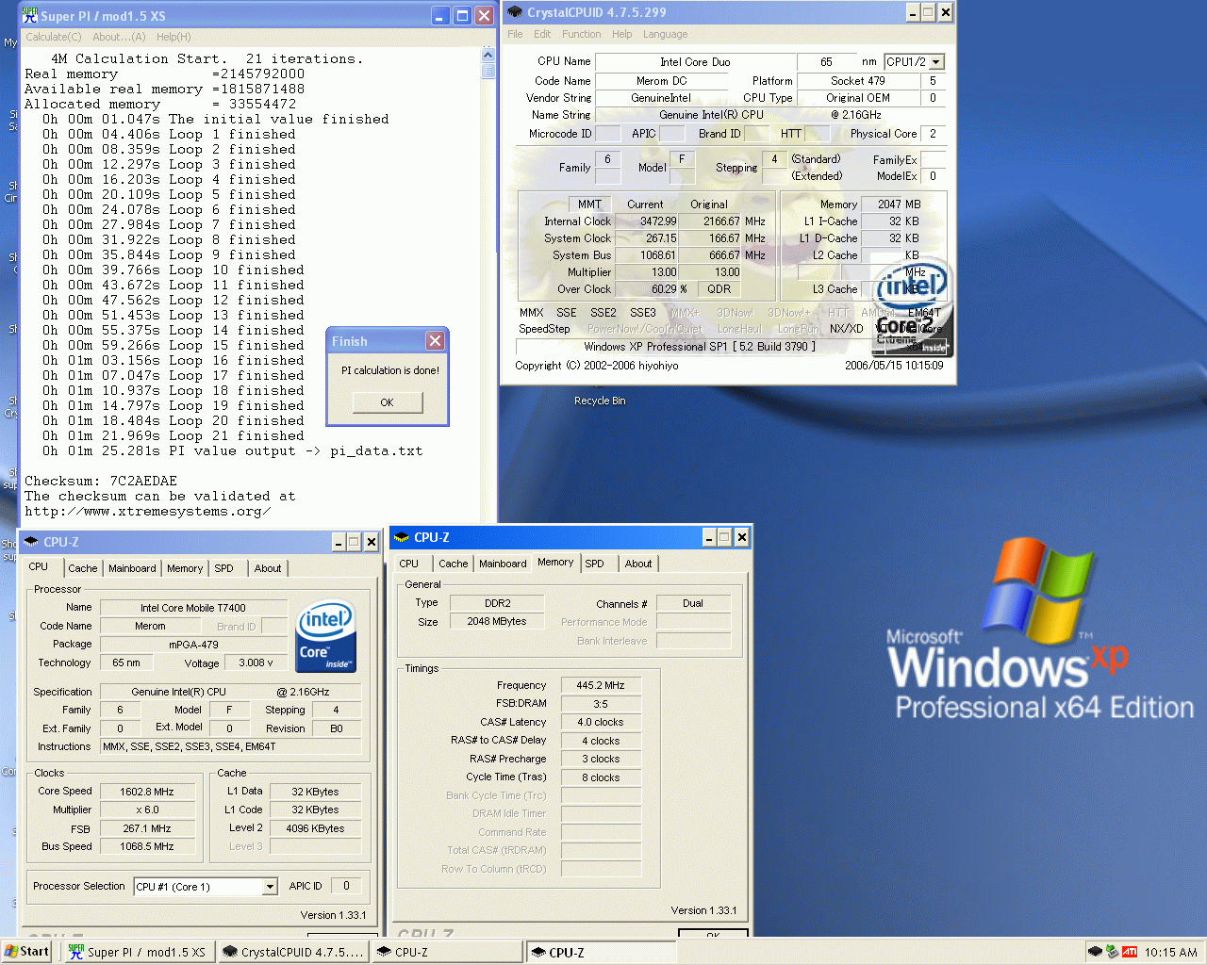Open the Function menu in CrystalCPUID
Image resolution: width=1207 pixels, height=965 pixels.
[x=581, y=34]
